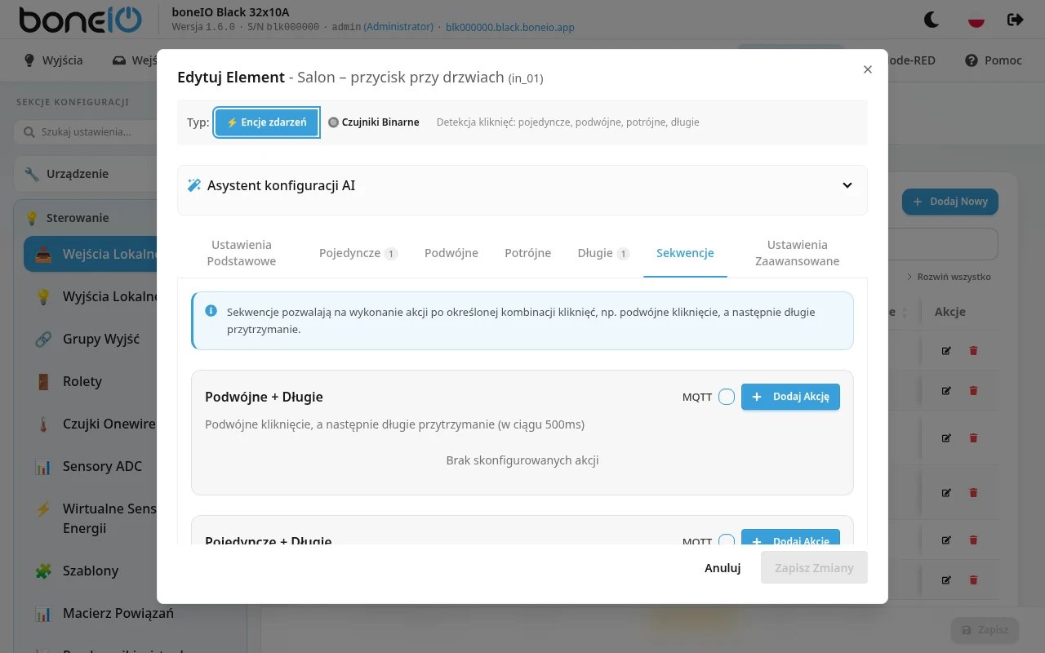This screenshot has width=1045, height=653.
Task: Click the Polish flag language icon
Action: click(976, 19)
